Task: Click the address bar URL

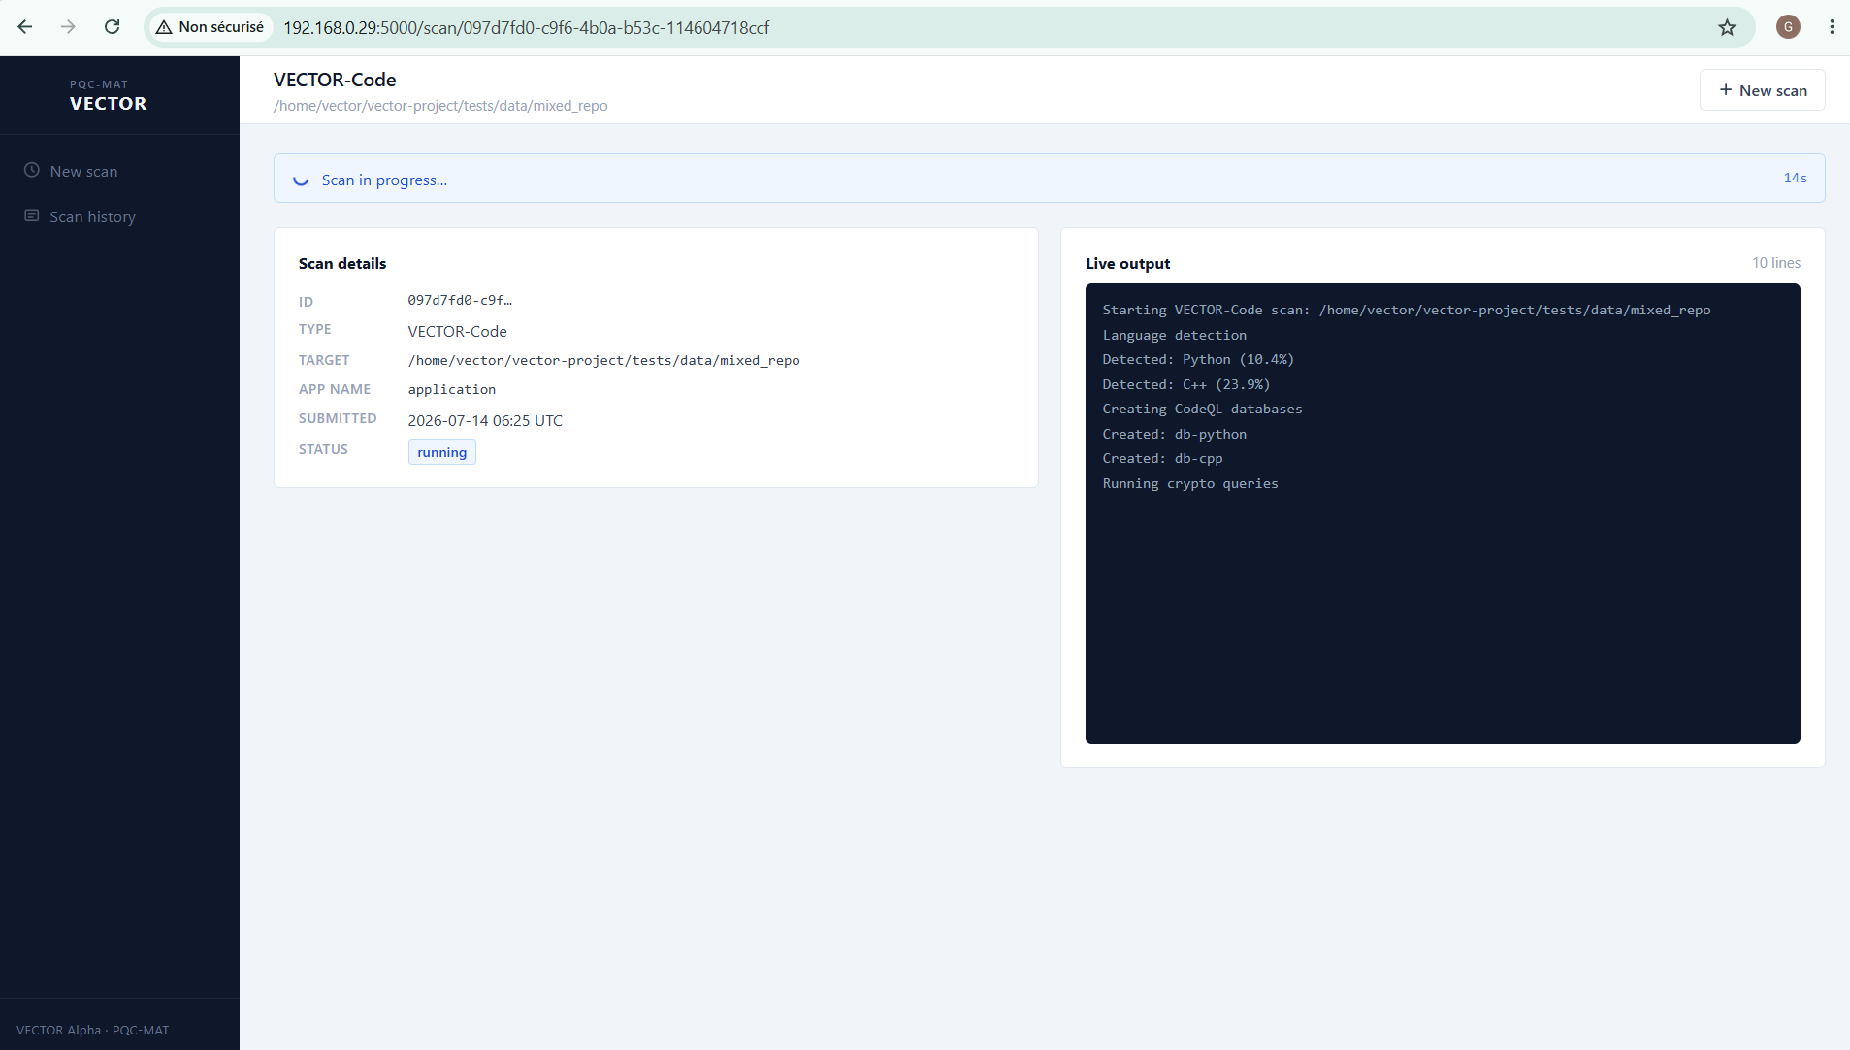Action: coord(526,28)
